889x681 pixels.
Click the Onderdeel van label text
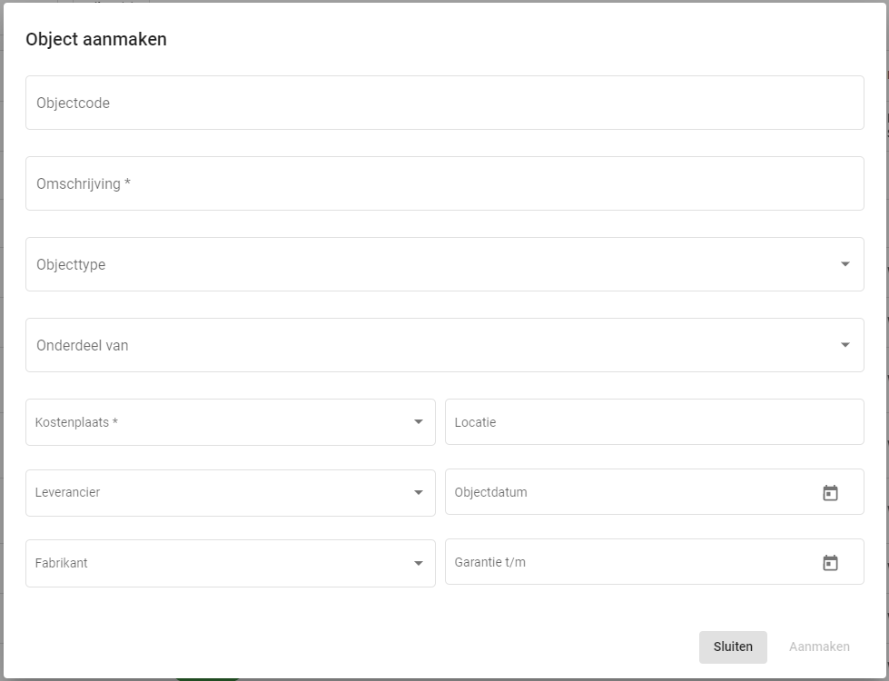point(82,346)
